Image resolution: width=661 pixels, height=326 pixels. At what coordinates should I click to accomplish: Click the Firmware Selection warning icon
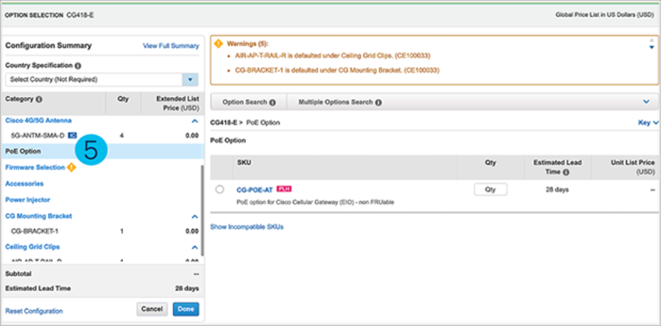(x=71, y=167)
